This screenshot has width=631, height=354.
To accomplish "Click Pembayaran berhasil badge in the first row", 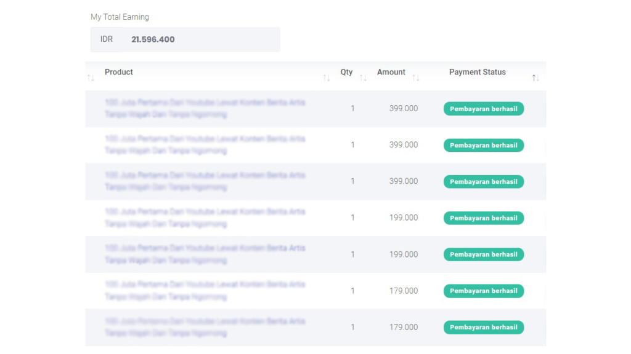I will point(483,109).
